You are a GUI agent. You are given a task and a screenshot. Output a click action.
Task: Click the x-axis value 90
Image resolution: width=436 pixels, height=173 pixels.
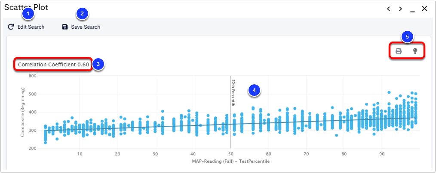click(382, 154)
